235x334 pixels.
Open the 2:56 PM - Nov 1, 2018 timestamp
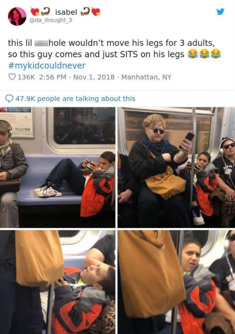pos(77,77)
